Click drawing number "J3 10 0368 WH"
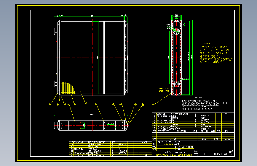This screenshot has height=166, width=257. (x=216, y=154)
